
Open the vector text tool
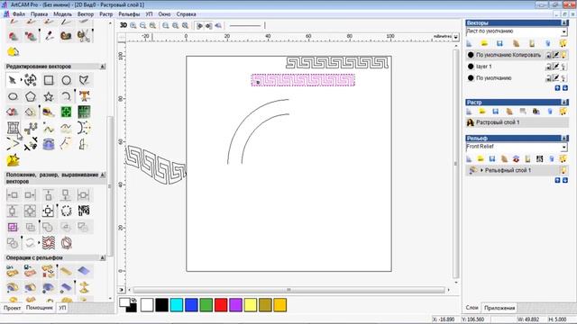point(84,96)
